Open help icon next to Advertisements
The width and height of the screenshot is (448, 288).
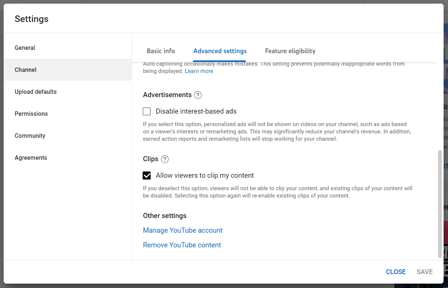pyautogui.click(x=198, y=95)
